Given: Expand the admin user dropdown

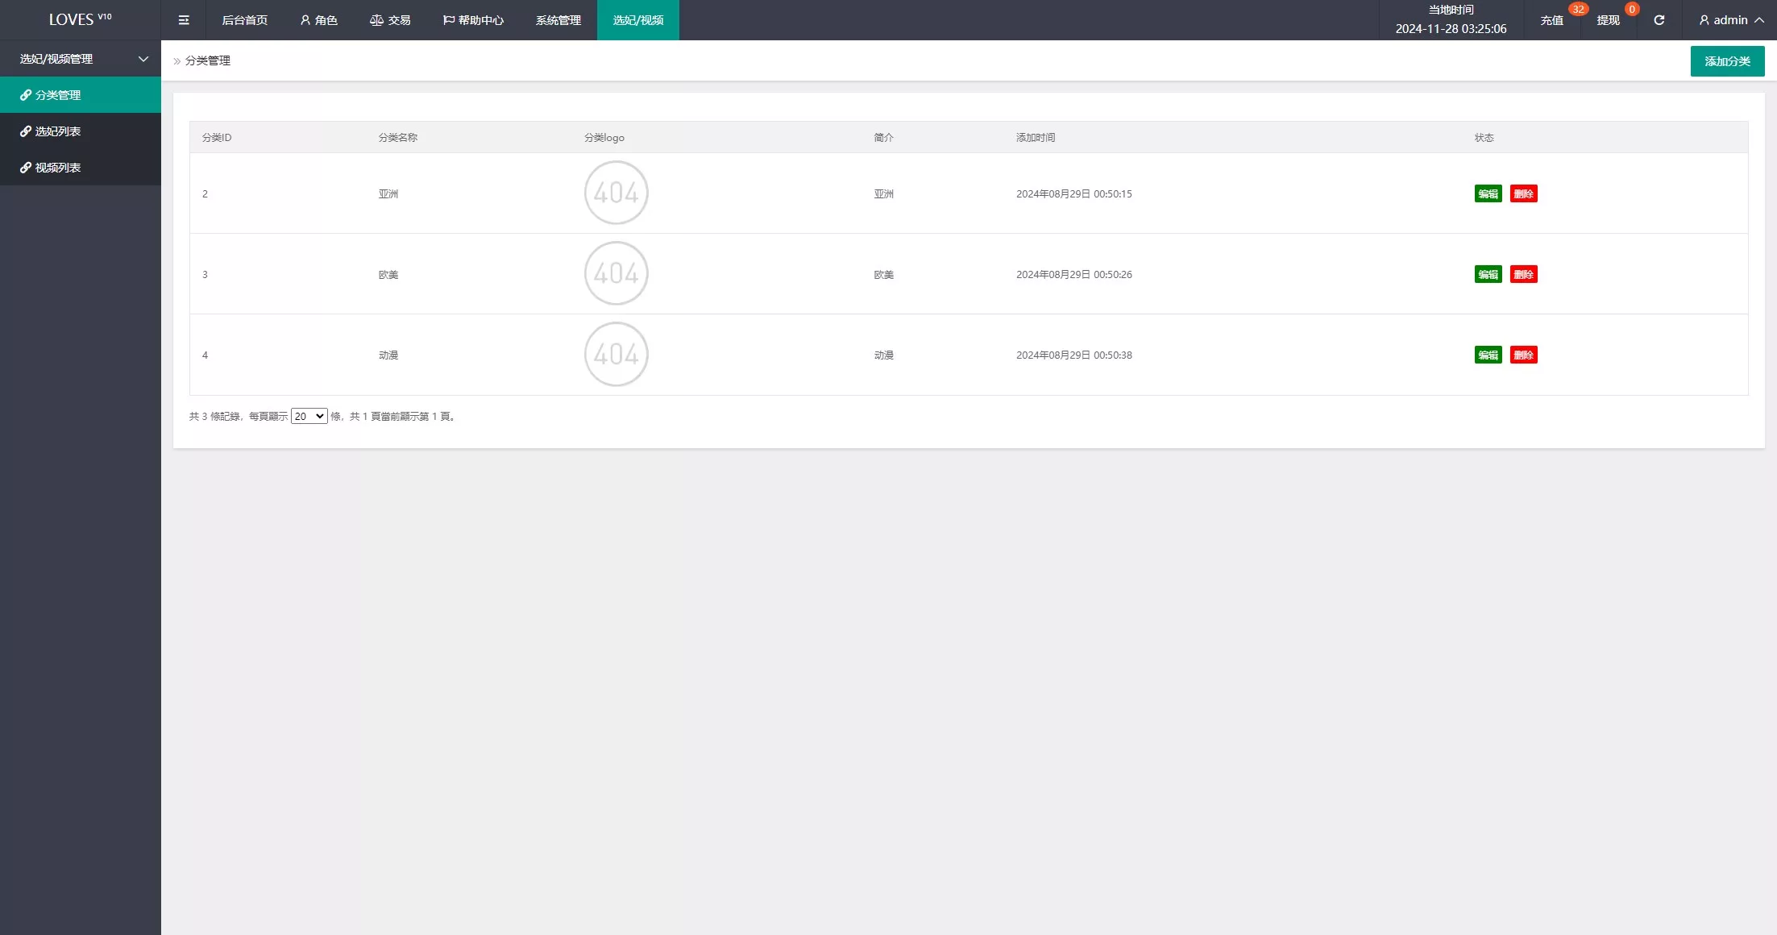Looking at the screenshot, I should coord(1730,20).
